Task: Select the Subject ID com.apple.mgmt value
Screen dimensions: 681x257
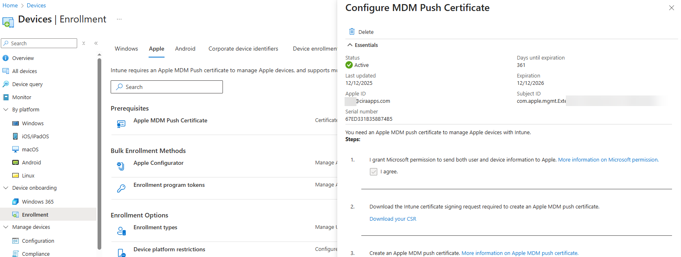Action: 541,101
